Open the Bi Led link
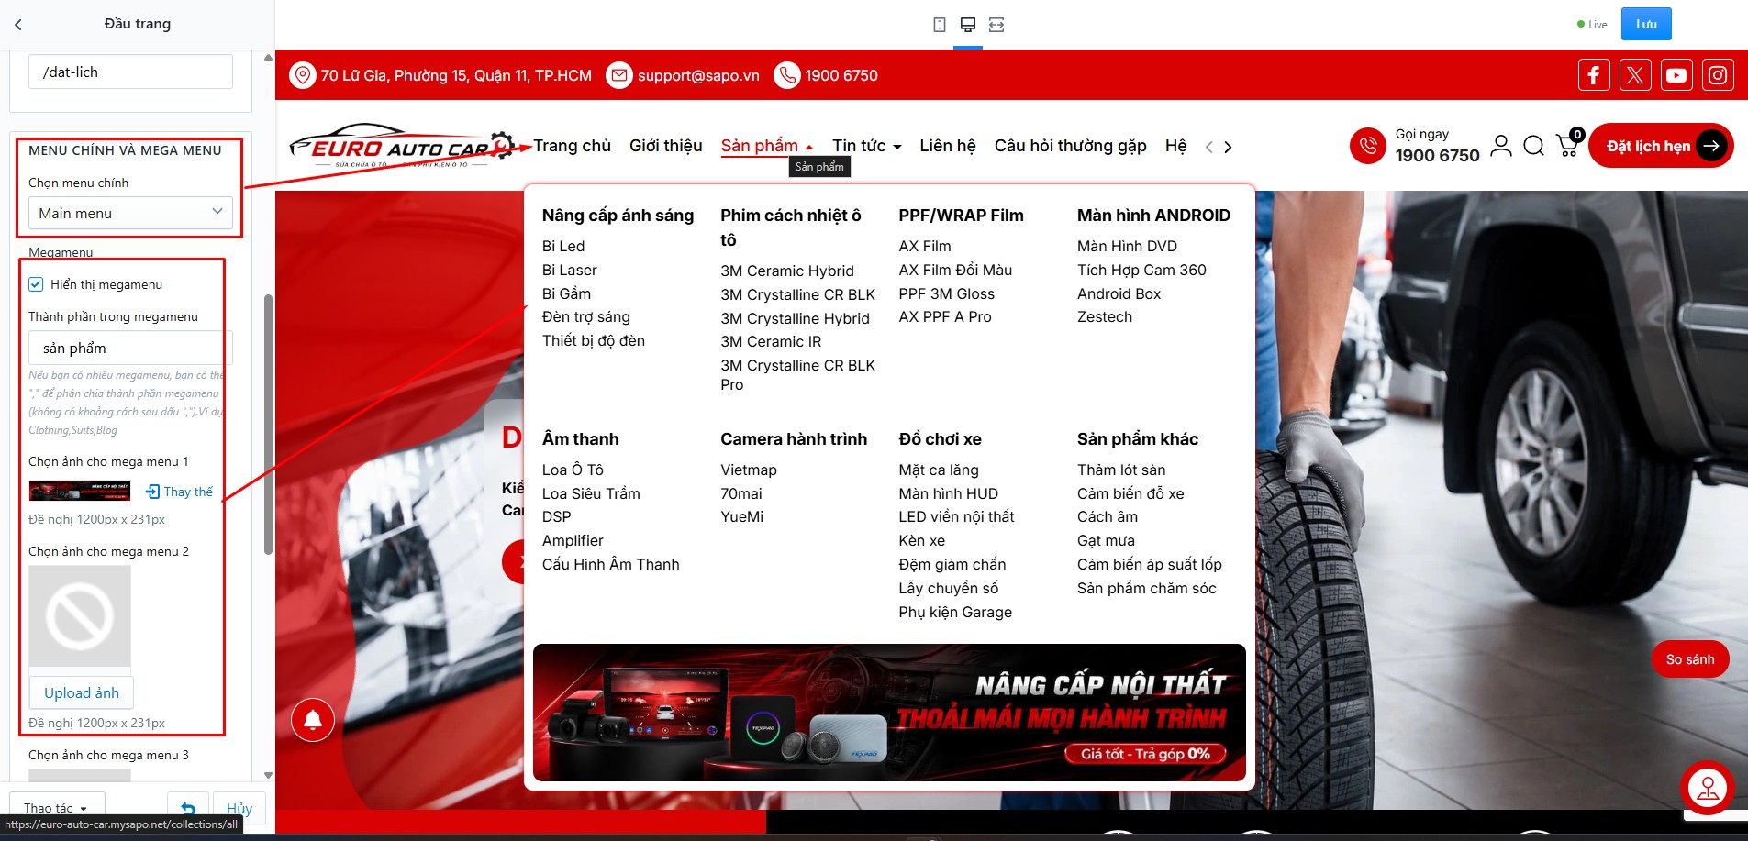Screen dimensions: 1748x841 click(x=563, y=246)
